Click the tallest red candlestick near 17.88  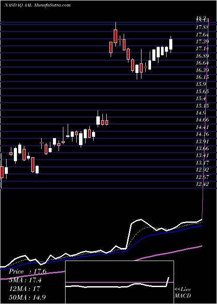(115, 36)
